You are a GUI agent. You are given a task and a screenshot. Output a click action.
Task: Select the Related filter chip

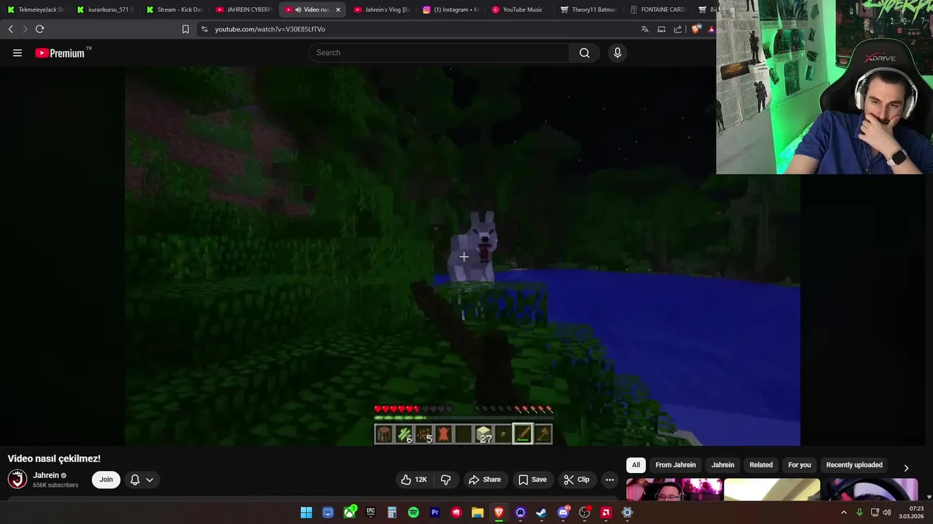click(761, 465)
